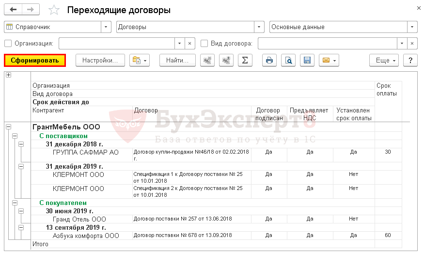
Task: Open the Основные данные dropdown arrow
Action: tap(412, 27)
